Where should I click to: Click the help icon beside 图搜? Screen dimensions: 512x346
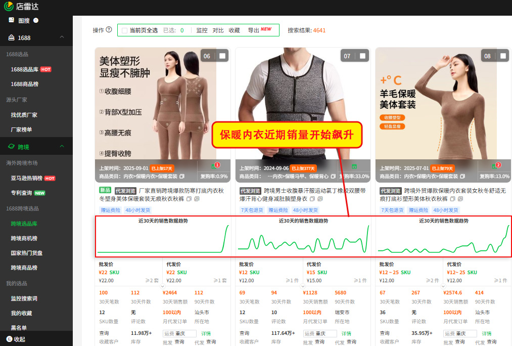(36, 21)
